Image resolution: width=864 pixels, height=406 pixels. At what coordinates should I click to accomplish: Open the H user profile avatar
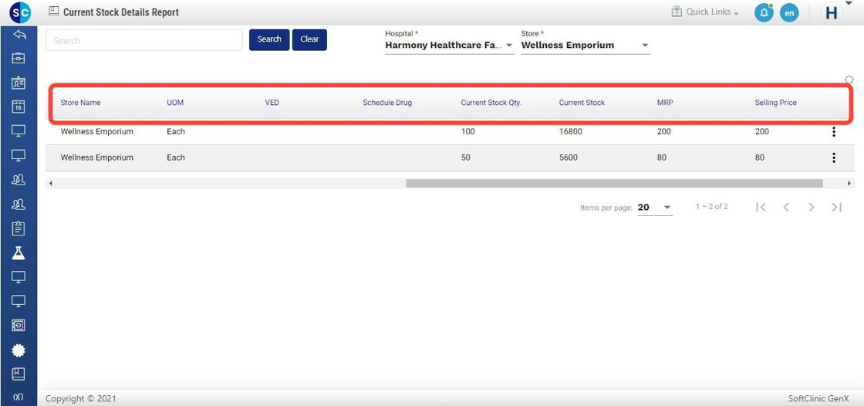pyautogui.click(x=832, y=12)
